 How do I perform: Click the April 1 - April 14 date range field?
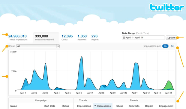pos(143,38)
